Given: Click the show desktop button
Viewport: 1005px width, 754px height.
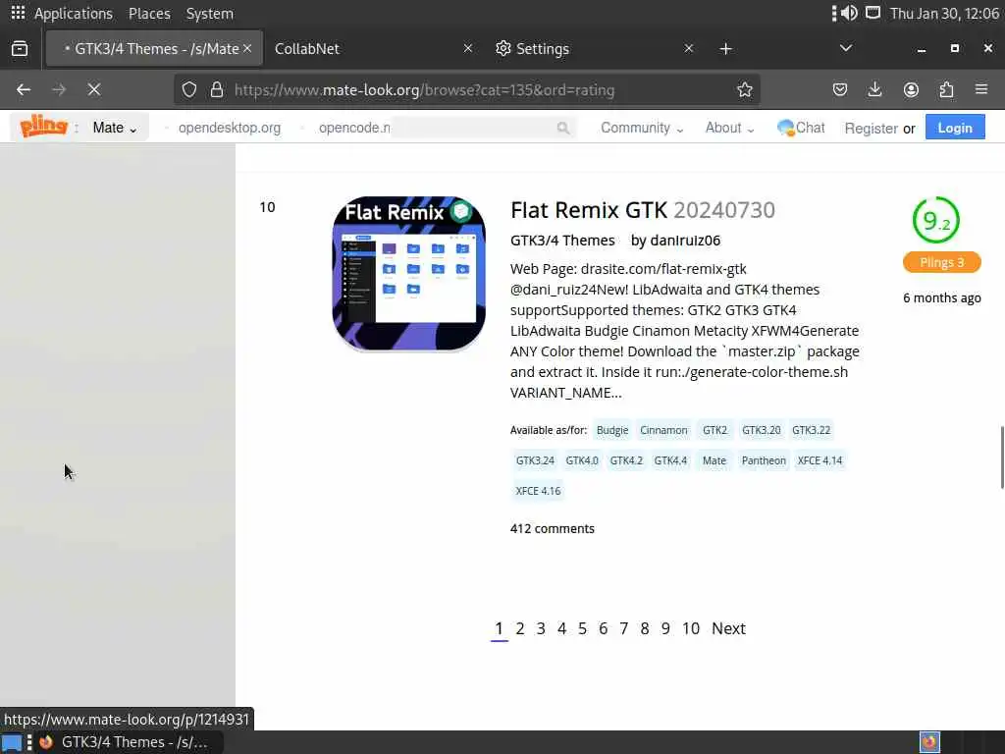Looking at the screenshot, I should point(12,742).
